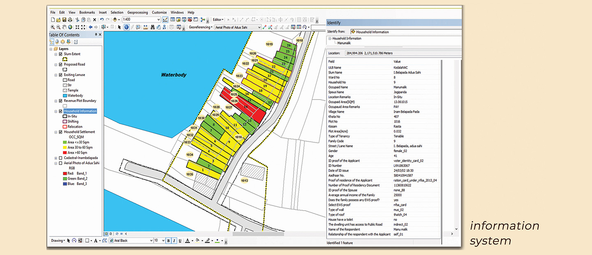Toggle the Exsiting Lanuse layer checkbox
The width and height of the screenshot is (592, 255).
61,75
